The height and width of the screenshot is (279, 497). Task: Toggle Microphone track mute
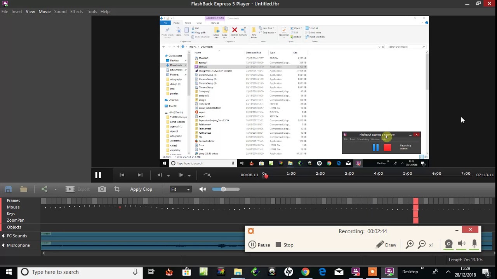click(x=3, y=245)
